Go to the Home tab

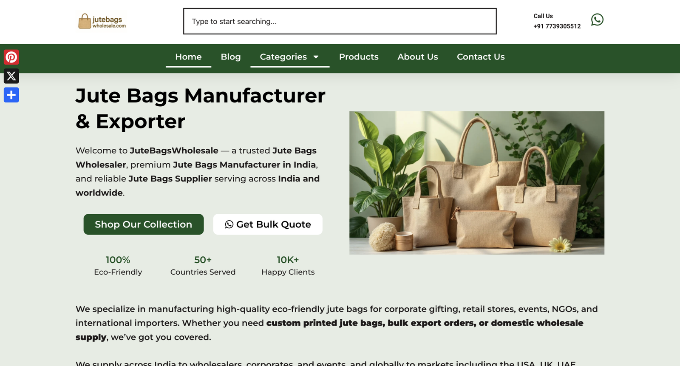(x=188, y=57)
